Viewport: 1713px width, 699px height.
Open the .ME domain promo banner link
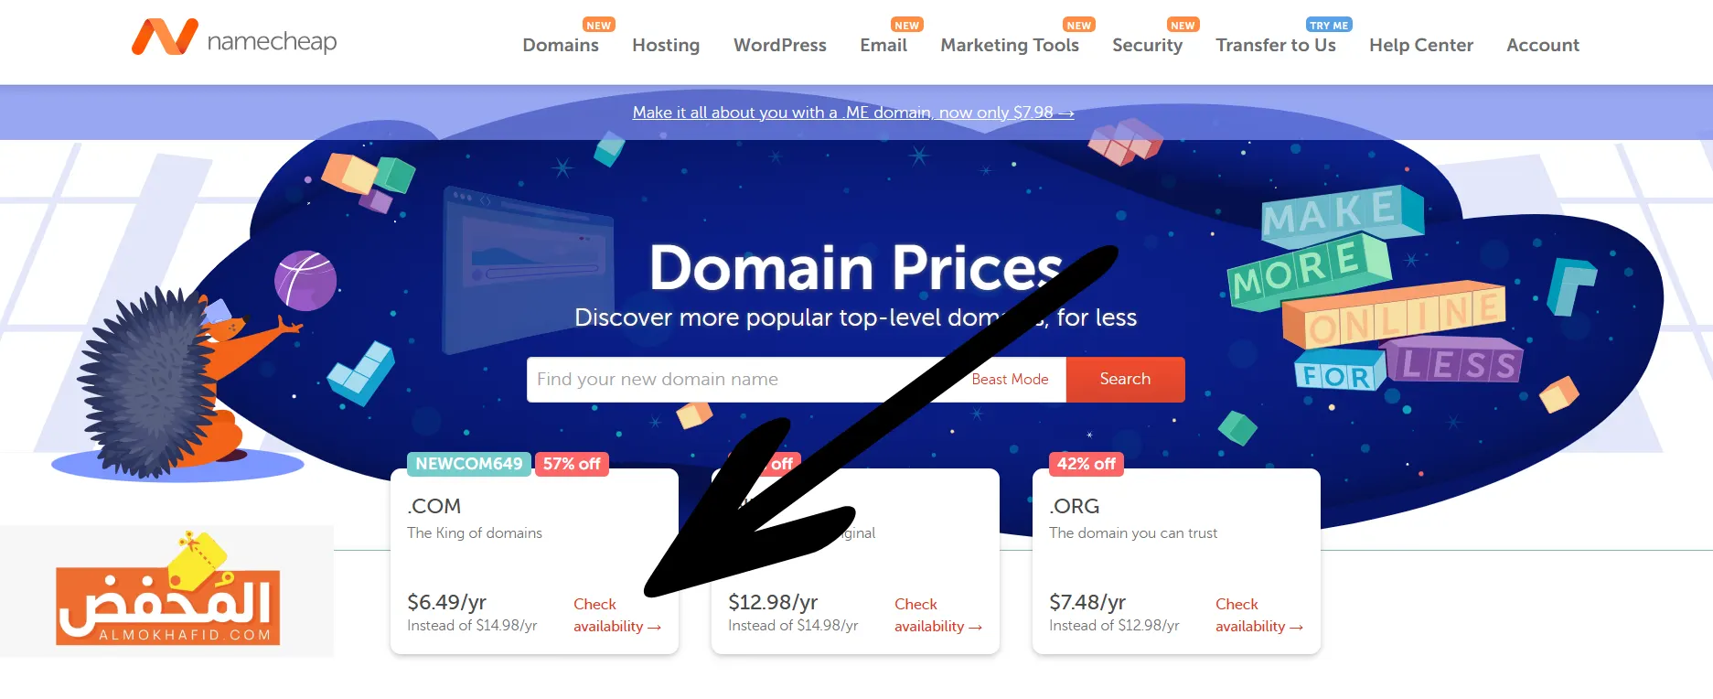pos(852,113)
